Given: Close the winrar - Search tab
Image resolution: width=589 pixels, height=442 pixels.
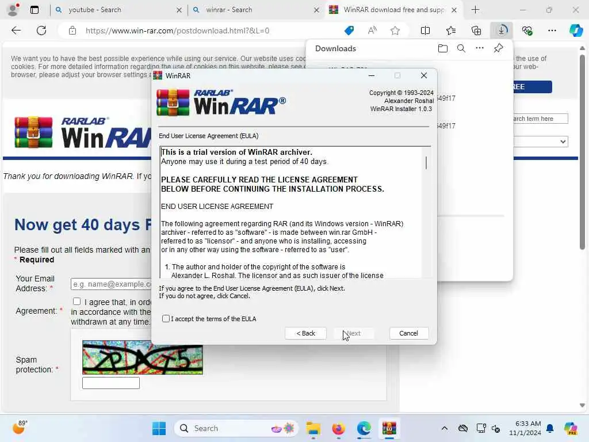Looking at the screenshot, I should [x=317, y=10].
